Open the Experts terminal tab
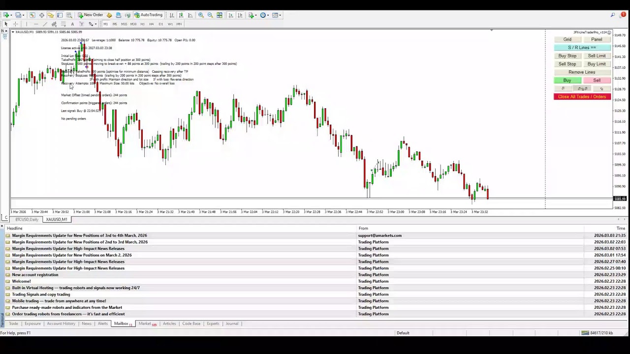Screen dimensions: 630x354 tap(213, 324)
